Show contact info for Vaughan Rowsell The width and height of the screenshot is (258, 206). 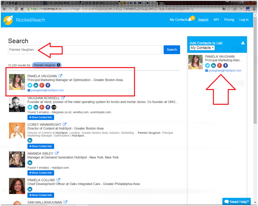pyautogui.click(x=41, y=117)
